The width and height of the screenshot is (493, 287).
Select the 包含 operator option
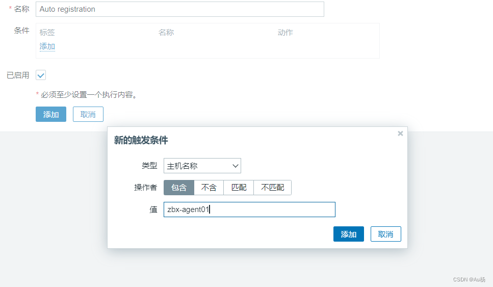[179, 188]
